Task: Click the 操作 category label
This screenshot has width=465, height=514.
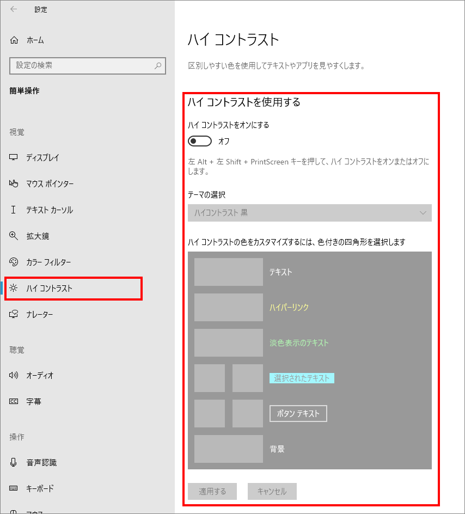Action: (x=17, y=437)
